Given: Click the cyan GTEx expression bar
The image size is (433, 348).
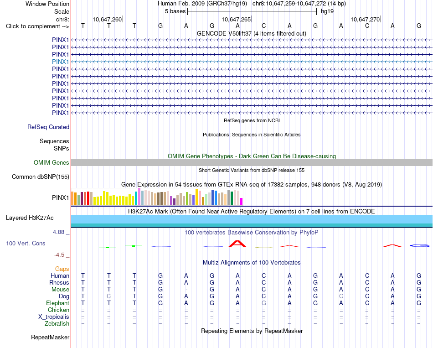Looking at the screenshot, I should pos(136,198).
